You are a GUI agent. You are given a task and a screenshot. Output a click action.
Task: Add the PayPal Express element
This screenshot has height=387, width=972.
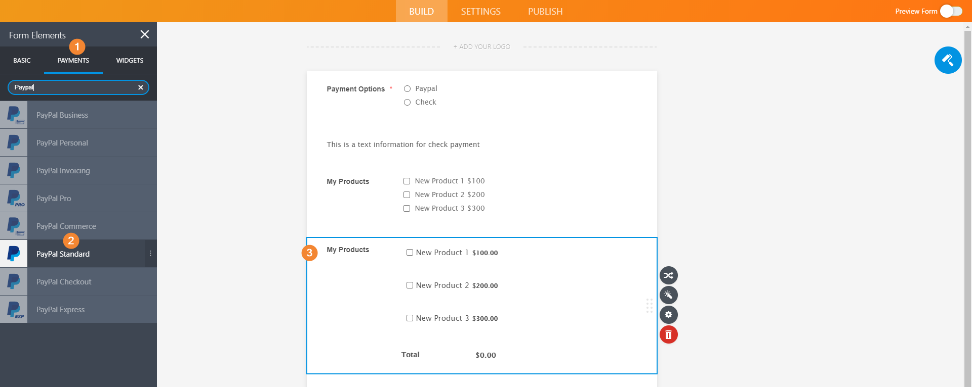click(x=78, y=309)
